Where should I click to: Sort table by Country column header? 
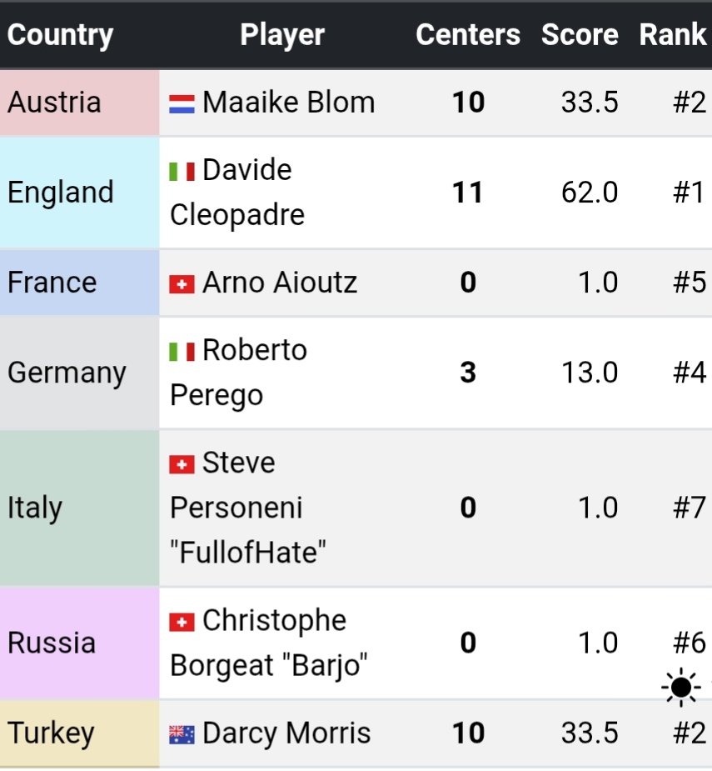click(x=60, y=35)
